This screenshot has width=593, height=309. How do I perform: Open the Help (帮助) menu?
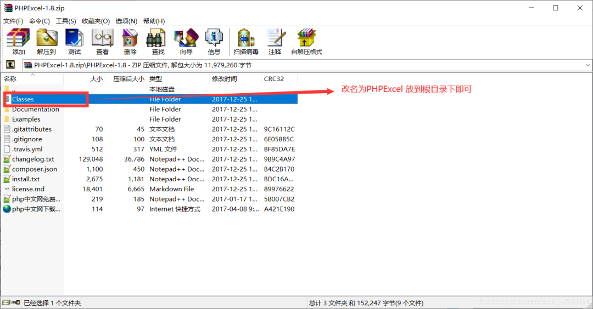(154, 21)
